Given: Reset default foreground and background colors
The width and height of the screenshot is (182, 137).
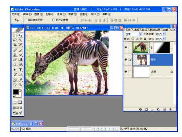Looking at the screenshot, I should 14,97.
